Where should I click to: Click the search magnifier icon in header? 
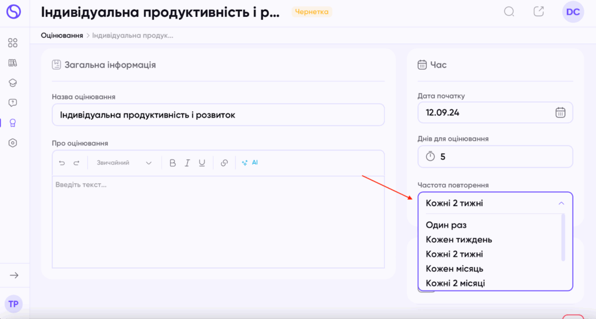509,12
